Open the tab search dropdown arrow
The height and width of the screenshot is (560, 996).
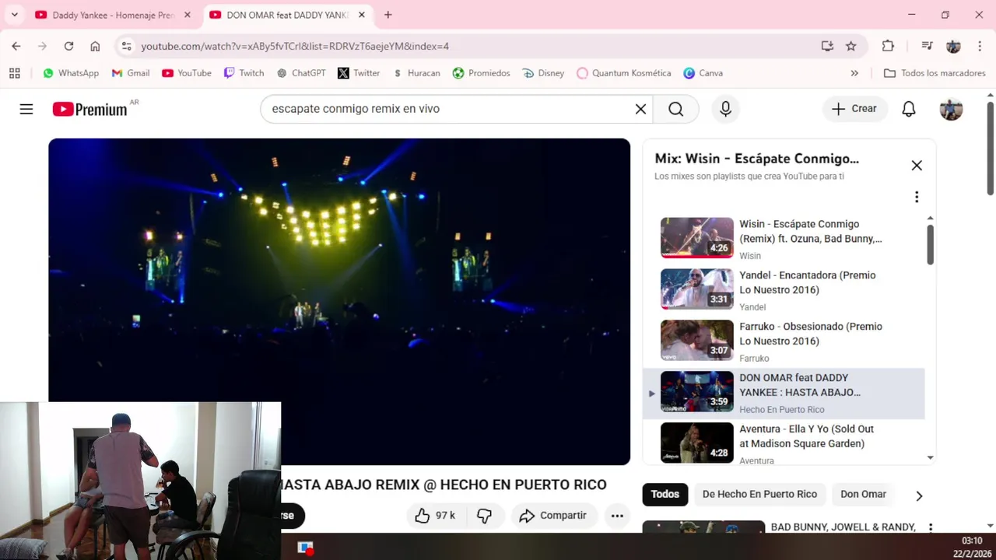14,15
